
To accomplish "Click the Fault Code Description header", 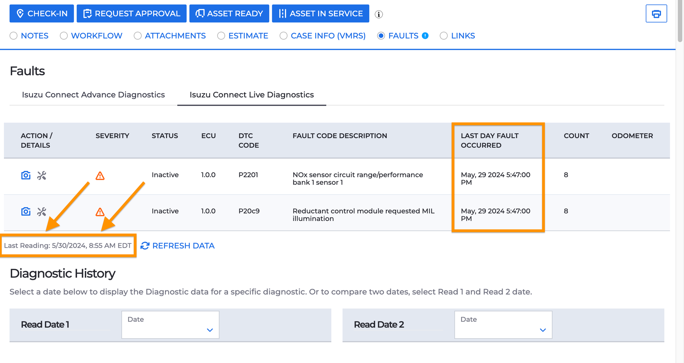I will tap(340, 136).
